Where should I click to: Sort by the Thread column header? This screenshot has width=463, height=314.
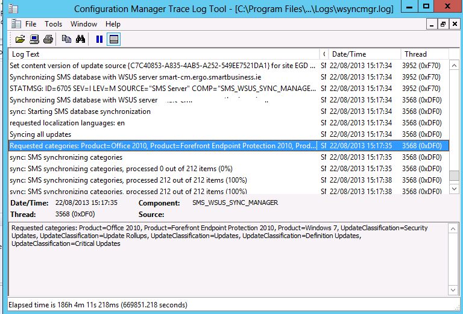[x=424, y=54]
